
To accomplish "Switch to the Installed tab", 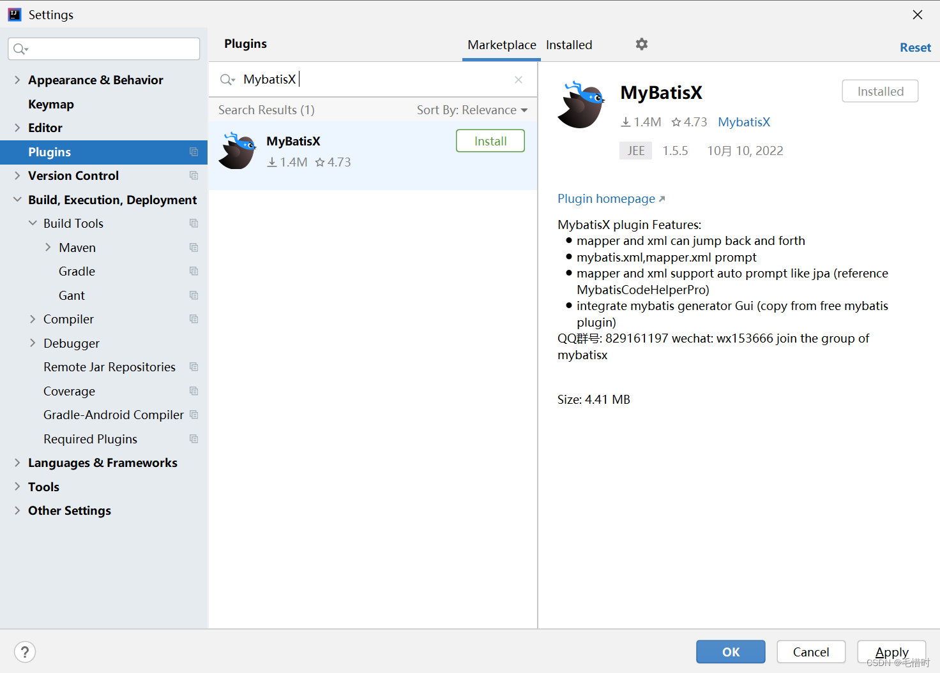I will pyautogui.click(x=569, y=45).
